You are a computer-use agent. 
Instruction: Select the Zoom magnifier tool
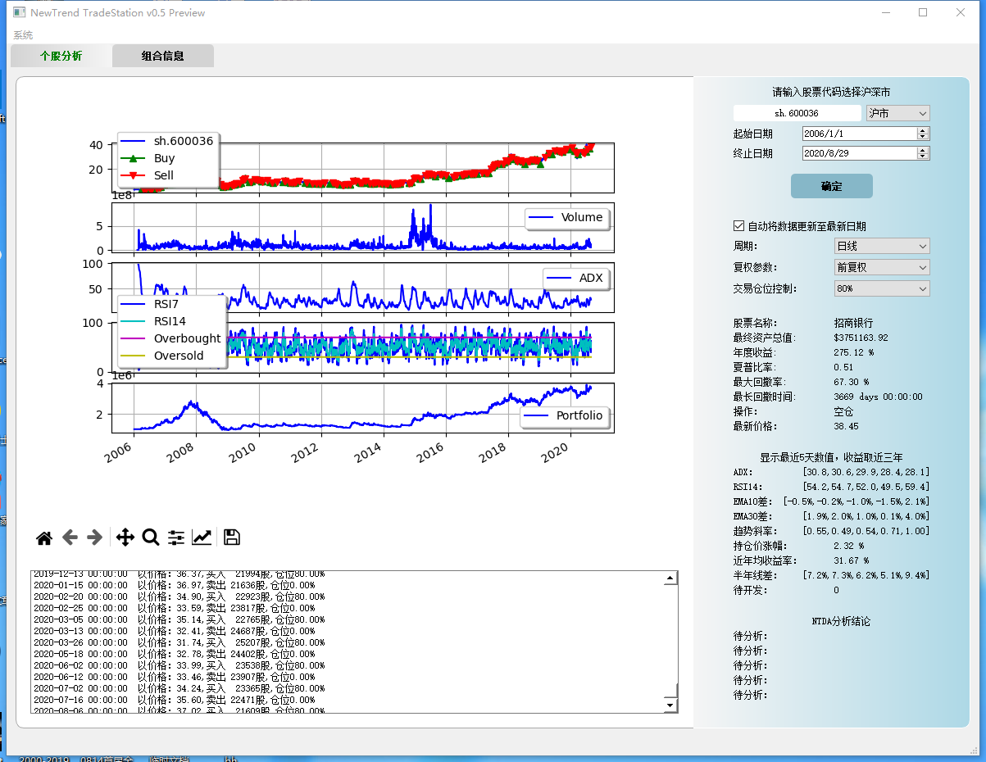[150, 537]
